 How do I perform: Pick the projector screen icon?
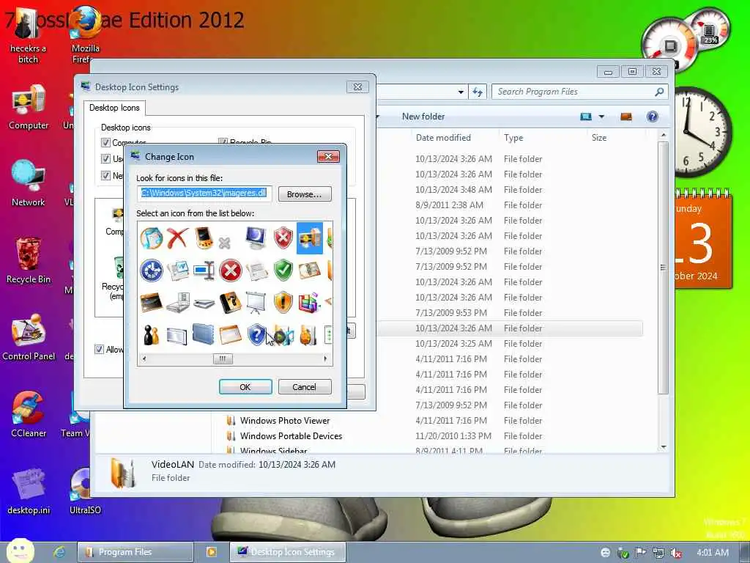[x=256, y=303]
